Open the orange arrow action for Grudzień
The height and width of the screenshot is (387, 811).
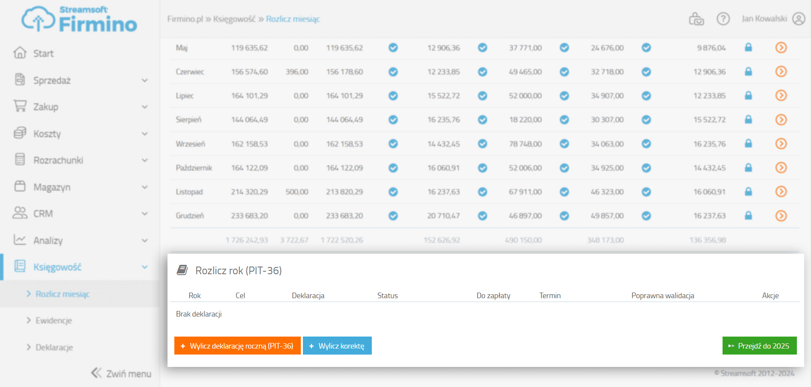pos(781,216)
